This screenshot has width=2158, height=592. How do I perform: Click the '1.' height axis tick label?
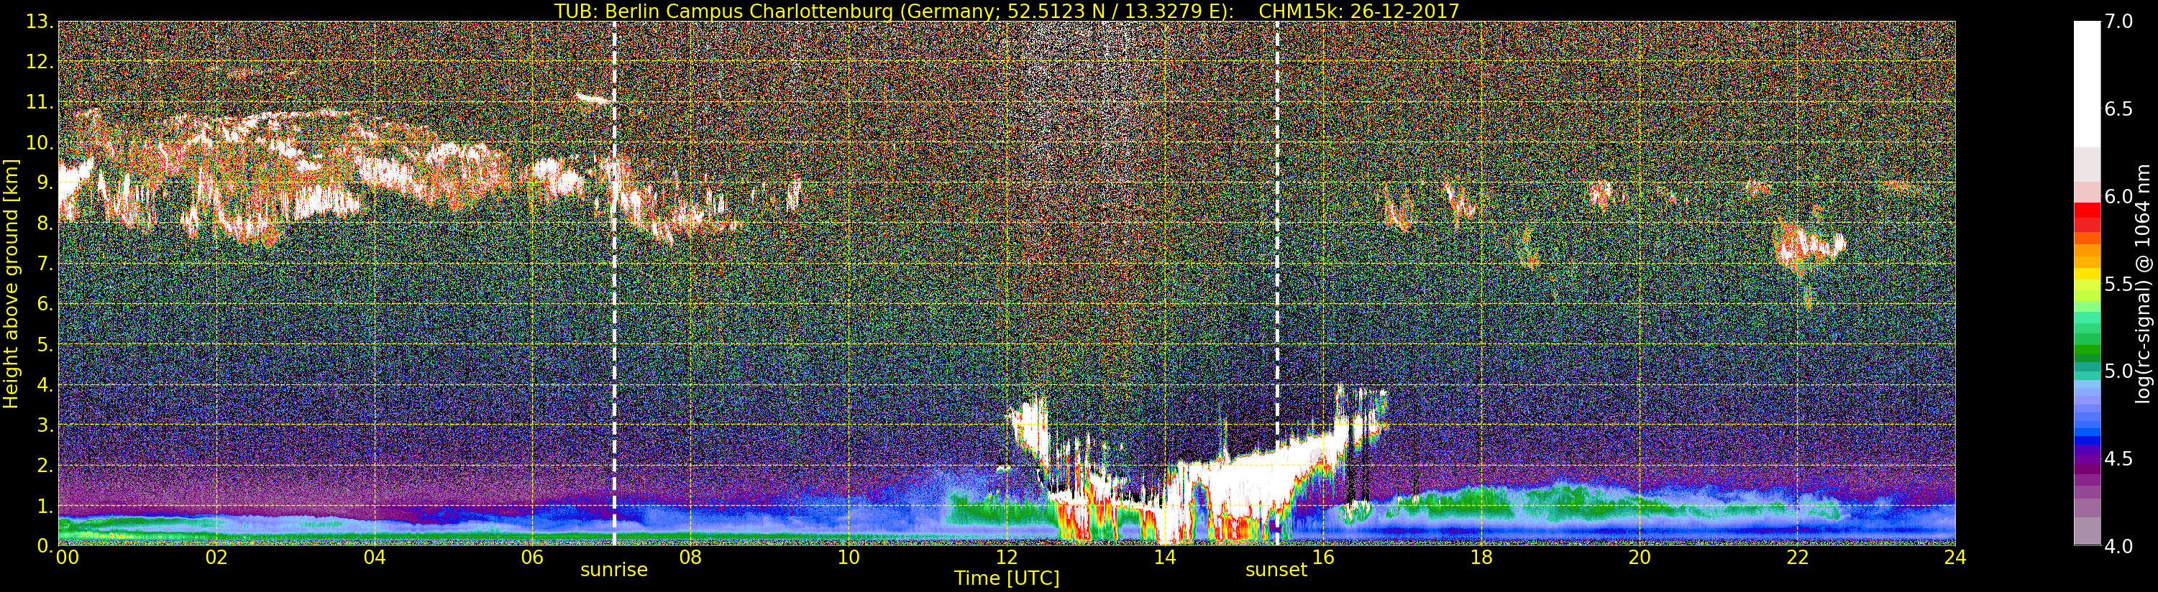(x=45, y=506)
